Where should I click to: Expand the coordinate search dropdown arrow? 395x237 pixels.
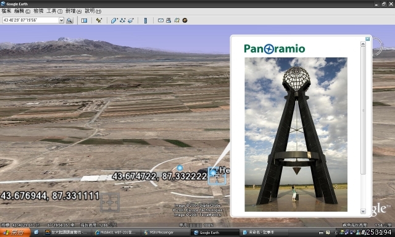(62, 20)
